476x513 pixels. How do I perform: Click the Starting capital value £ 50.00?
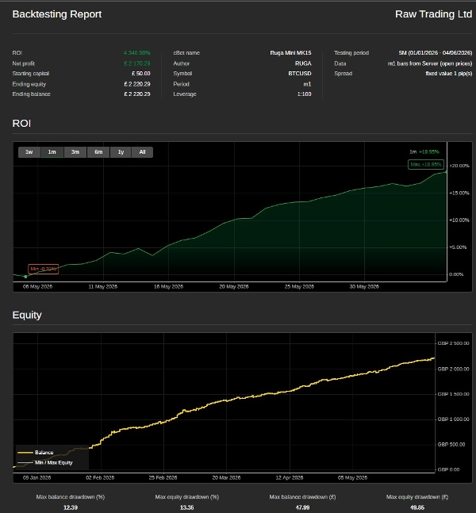pos(141,74)
